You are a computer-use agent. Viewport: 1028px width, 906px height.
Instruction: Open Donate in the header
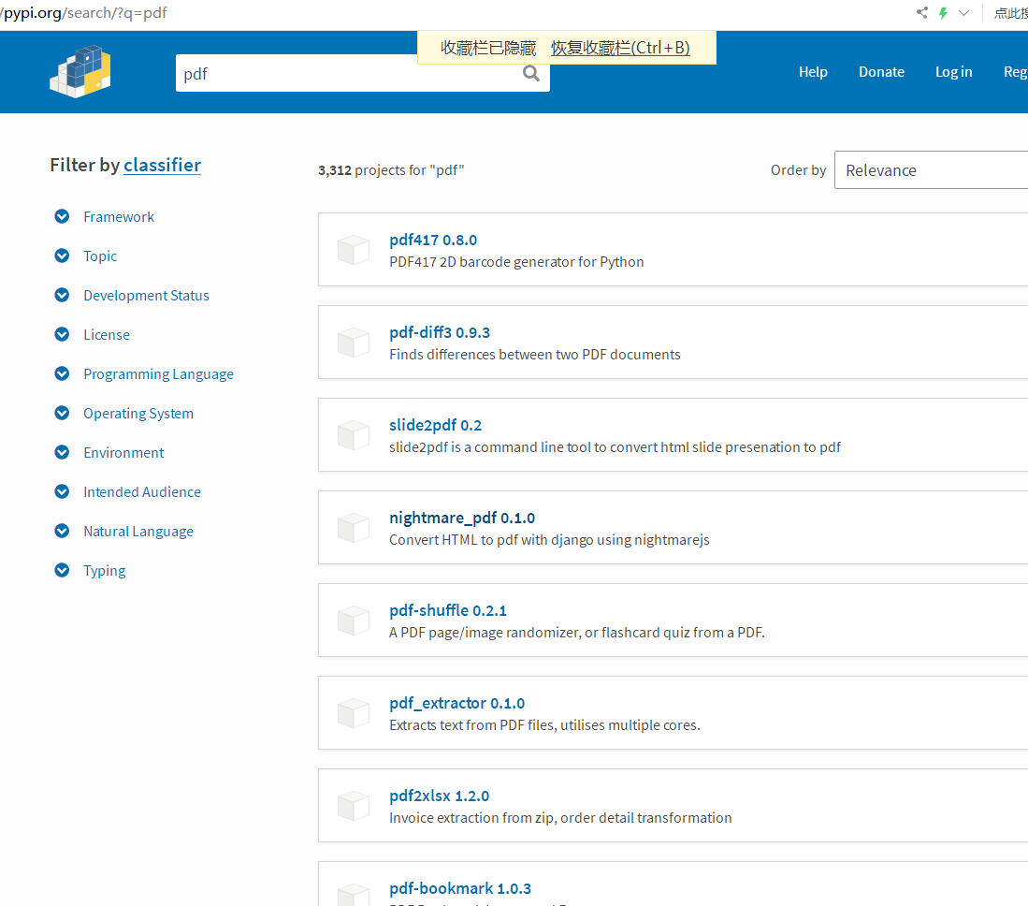(882, 72)
